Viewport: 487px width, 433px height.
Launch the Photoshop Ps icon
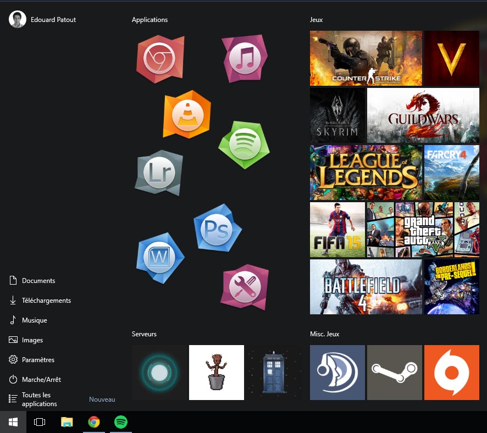[x=217, y=228]
